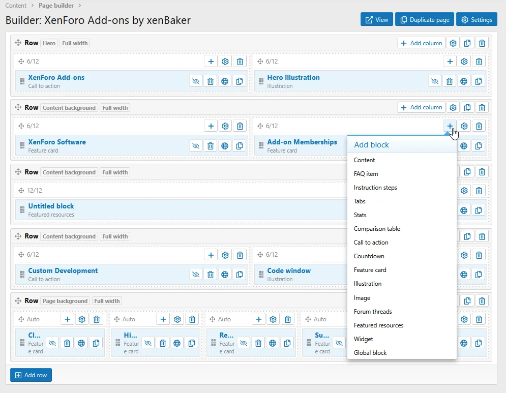Open globe options for XenForo Software block
Viewport: 506px width, 393px height.
(x=225, y=146)
